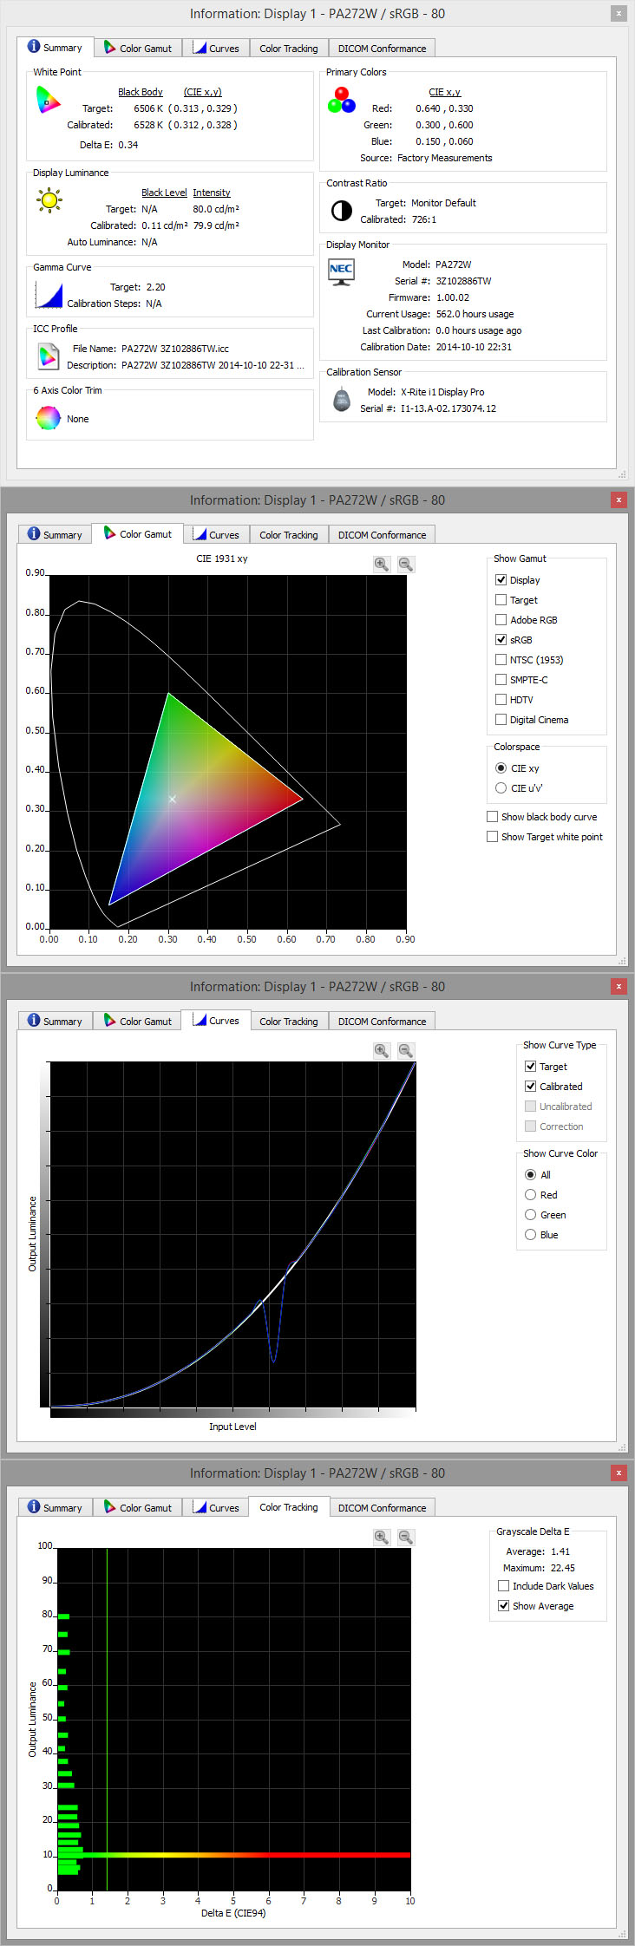Image resolution: width=635 pixels, height=1946 pixels.
Task: Open DICOM Conformance tab in the Summary window
Action: 382,49
